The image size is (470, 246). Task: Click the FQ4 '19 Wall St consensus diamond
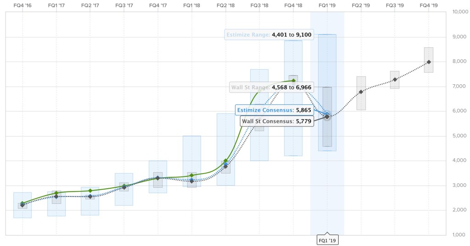(429, 62)
